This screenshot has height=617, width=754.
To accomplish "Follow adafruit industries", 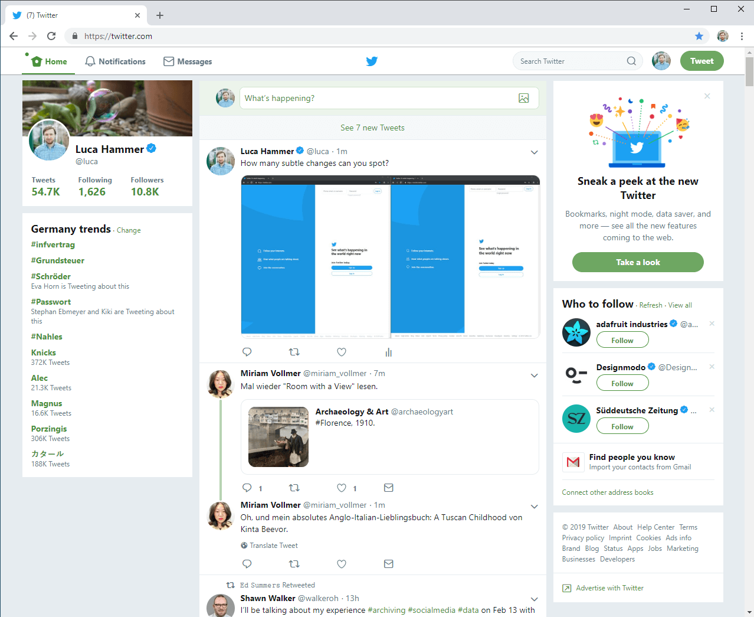I will 622,340.
